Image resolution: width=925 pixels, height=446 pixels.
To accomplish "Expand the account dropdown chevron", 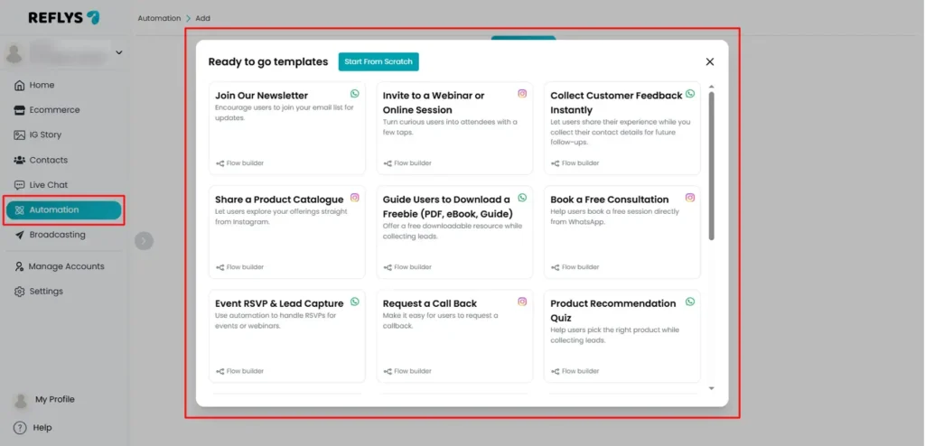I will pos(118,52).
